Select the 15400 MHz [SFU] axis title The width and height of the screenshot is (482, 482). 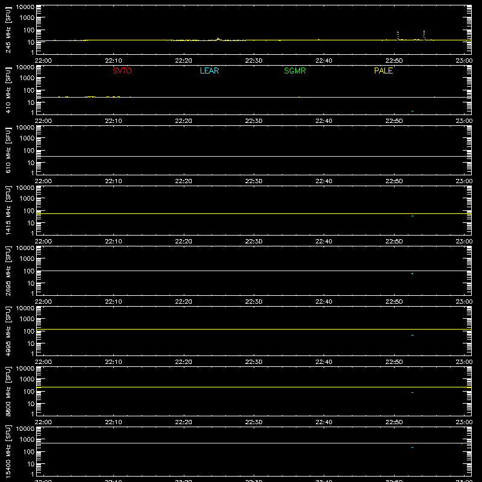[8, 451]
